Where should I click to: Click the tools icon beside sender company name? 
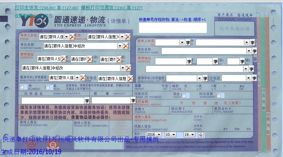(x=125, y=46)
